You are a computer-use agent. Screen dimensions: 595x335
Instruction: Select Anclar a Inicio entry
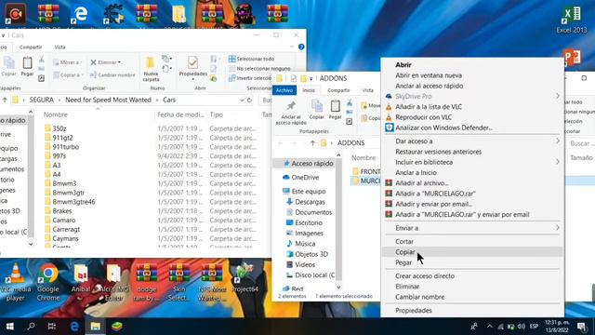click(x=416, y=172)
